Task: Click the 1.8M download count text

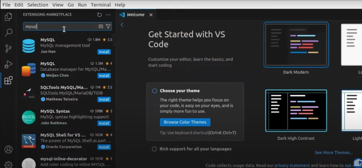Action: pos(96,40)
